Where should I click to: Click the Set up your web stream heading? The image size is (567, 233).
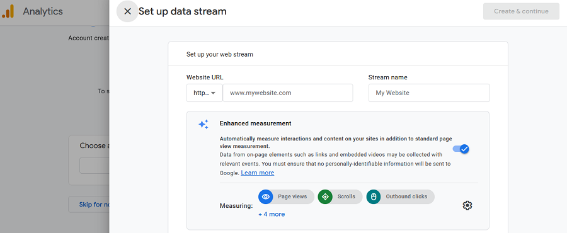[220, 55]
